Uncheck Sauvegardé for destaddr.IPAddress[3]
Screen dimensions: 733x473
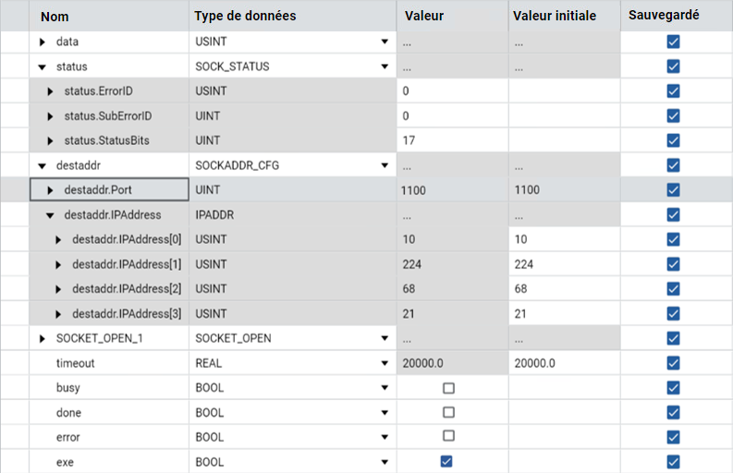[x=673, y=313]
